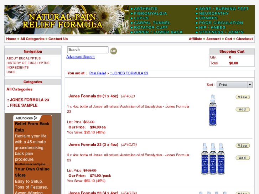Click You Save $30.10 (46%) text
The image size is (259, 194).
86,132
